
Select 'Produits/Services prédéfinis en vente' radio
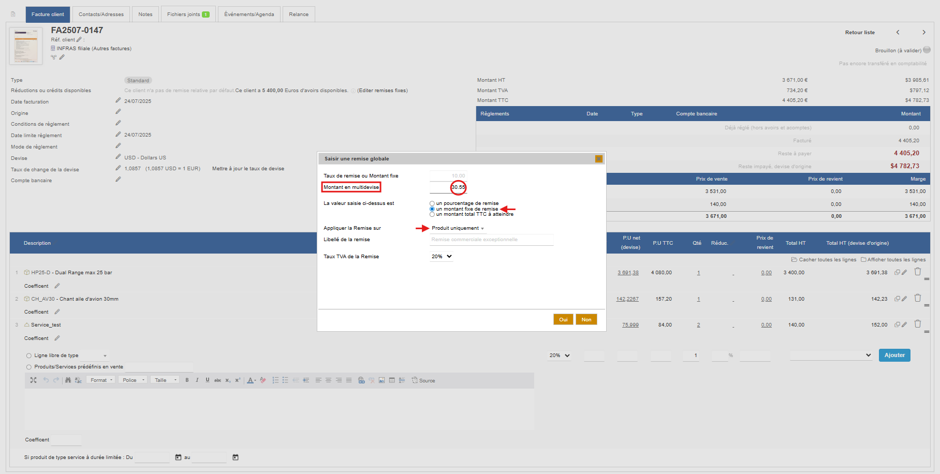pyautogui.click(x=29, y=367)
